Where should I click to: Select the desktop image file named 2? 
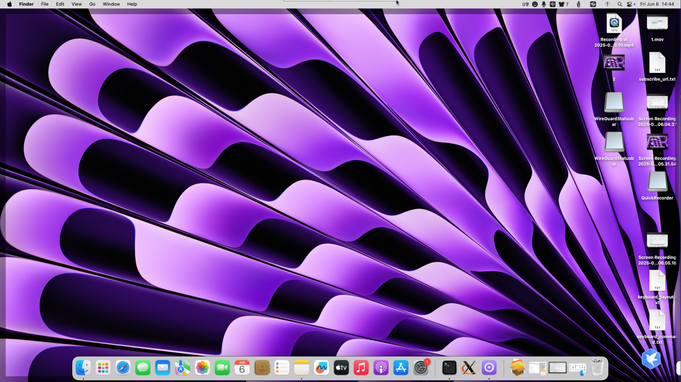coord(614,68)
